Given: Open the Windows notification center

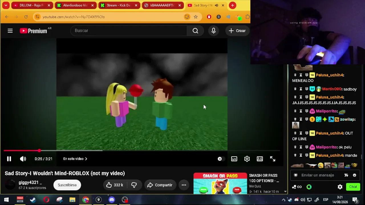Looking at the screenshot, I should [x=355, y=200].
